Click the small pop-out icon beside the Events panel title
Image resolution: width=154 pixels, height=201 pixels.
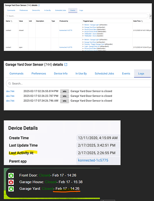39,5
